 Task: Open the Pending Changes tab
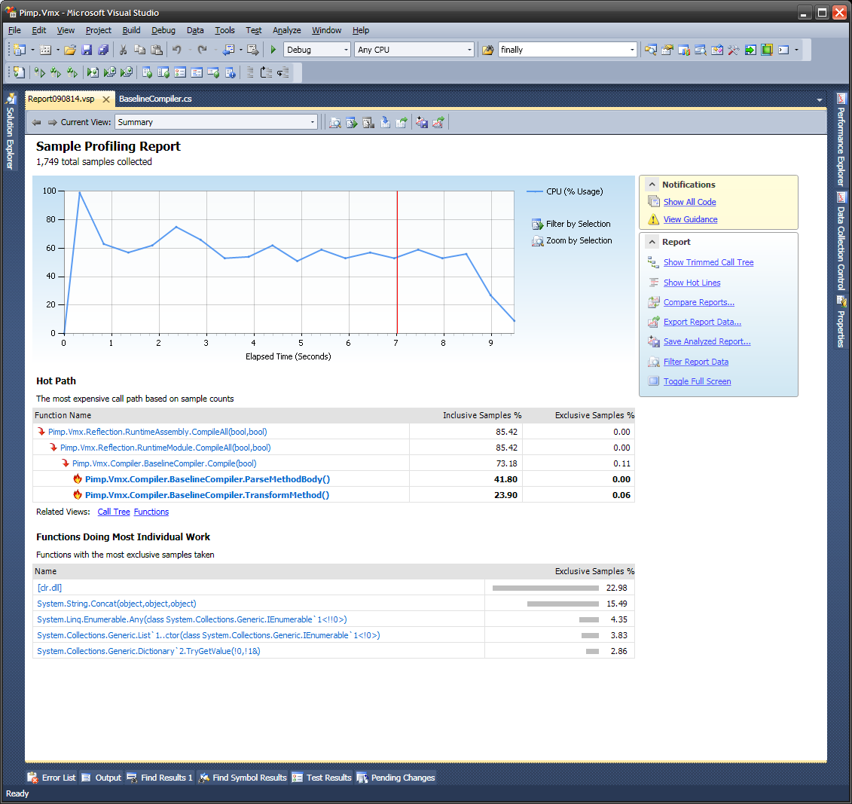(x=396, y=778)
